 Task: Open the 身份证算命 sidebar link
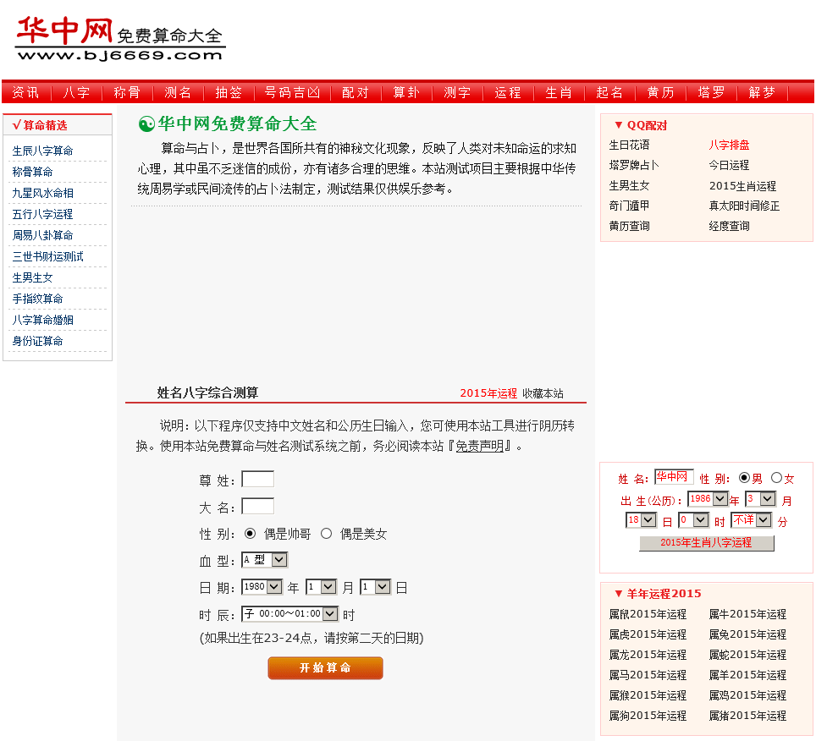[x=37, y=341]
